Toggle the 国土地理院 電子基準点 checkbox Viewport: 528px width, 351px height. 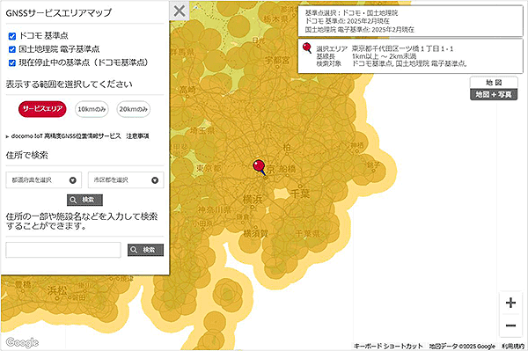12,49
